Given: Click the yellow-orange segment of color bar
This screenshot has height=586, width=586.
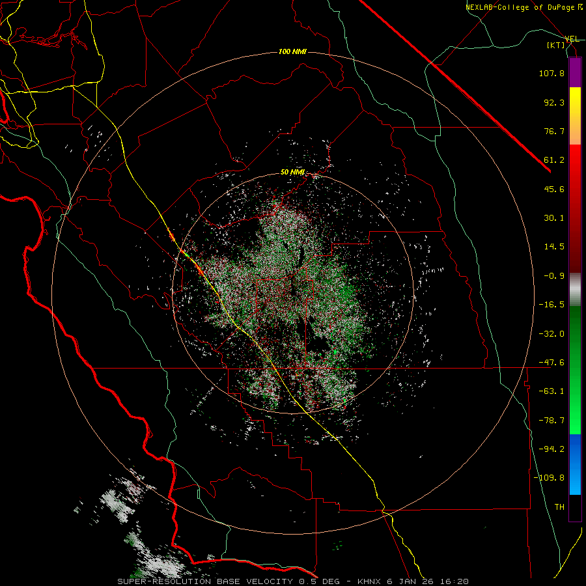Looking at the screenshot, I should point(575,116).
